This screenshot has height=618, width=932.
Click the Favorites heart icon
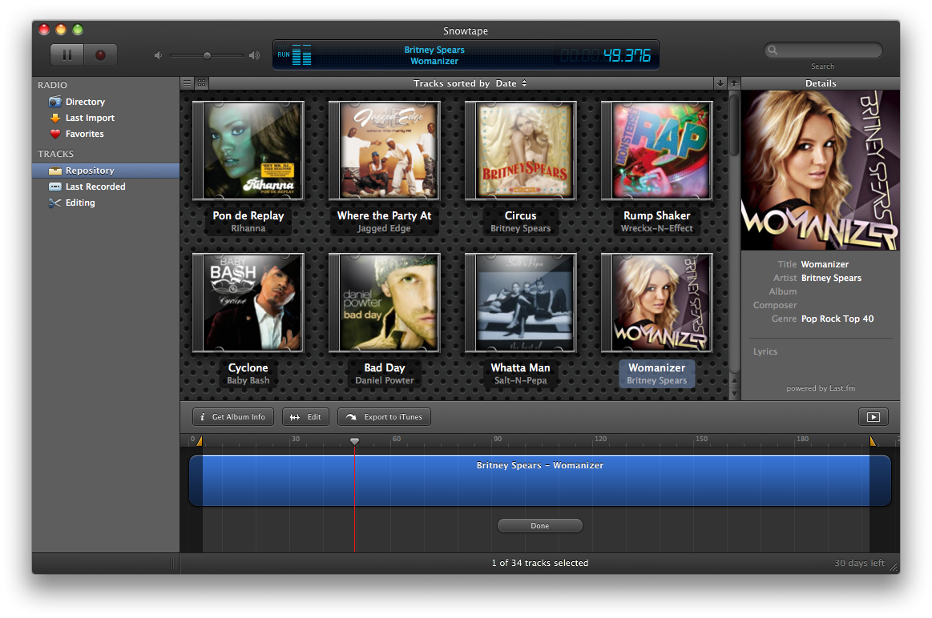pos(55,134)
